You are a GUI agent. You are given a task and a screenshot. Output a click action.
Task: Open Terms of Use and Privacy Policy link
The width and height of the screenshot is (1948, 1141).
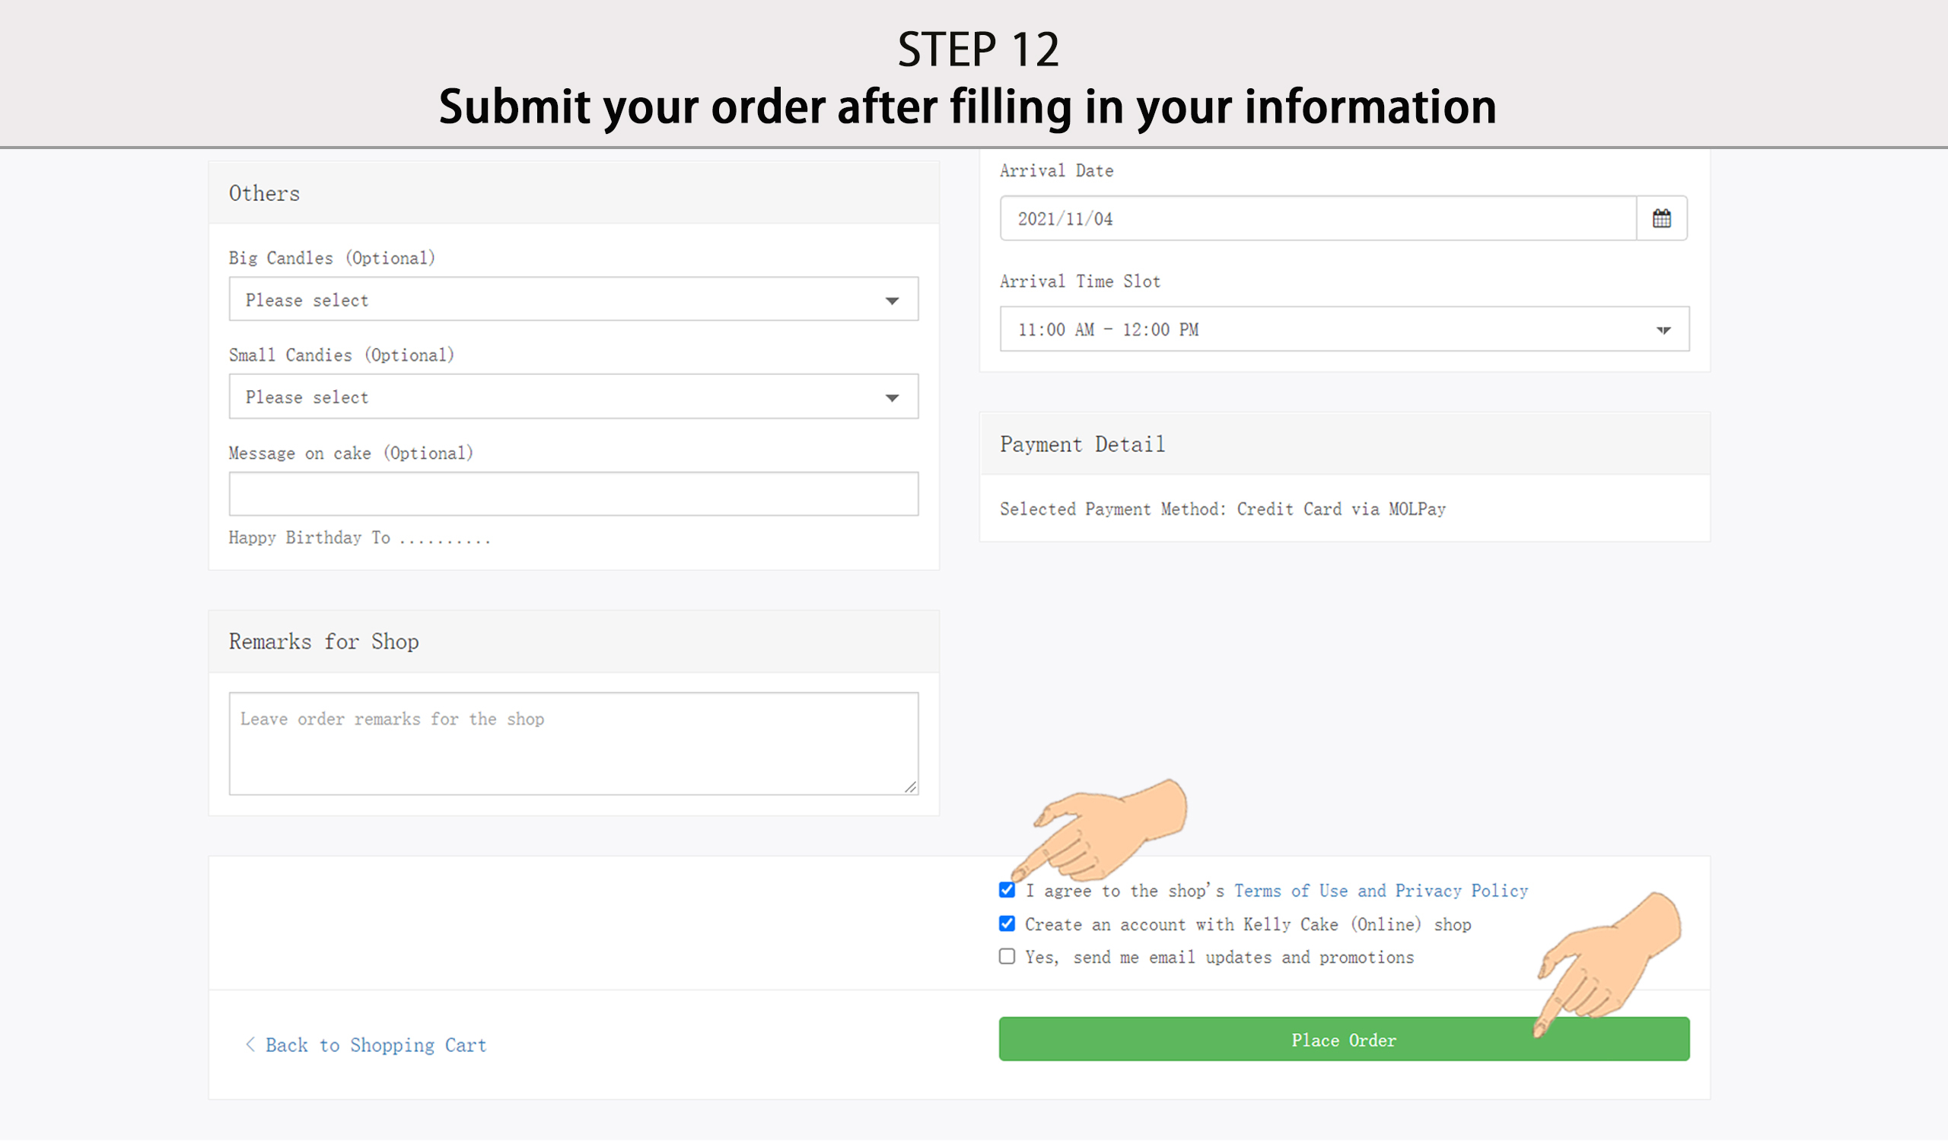[1380, 891]
